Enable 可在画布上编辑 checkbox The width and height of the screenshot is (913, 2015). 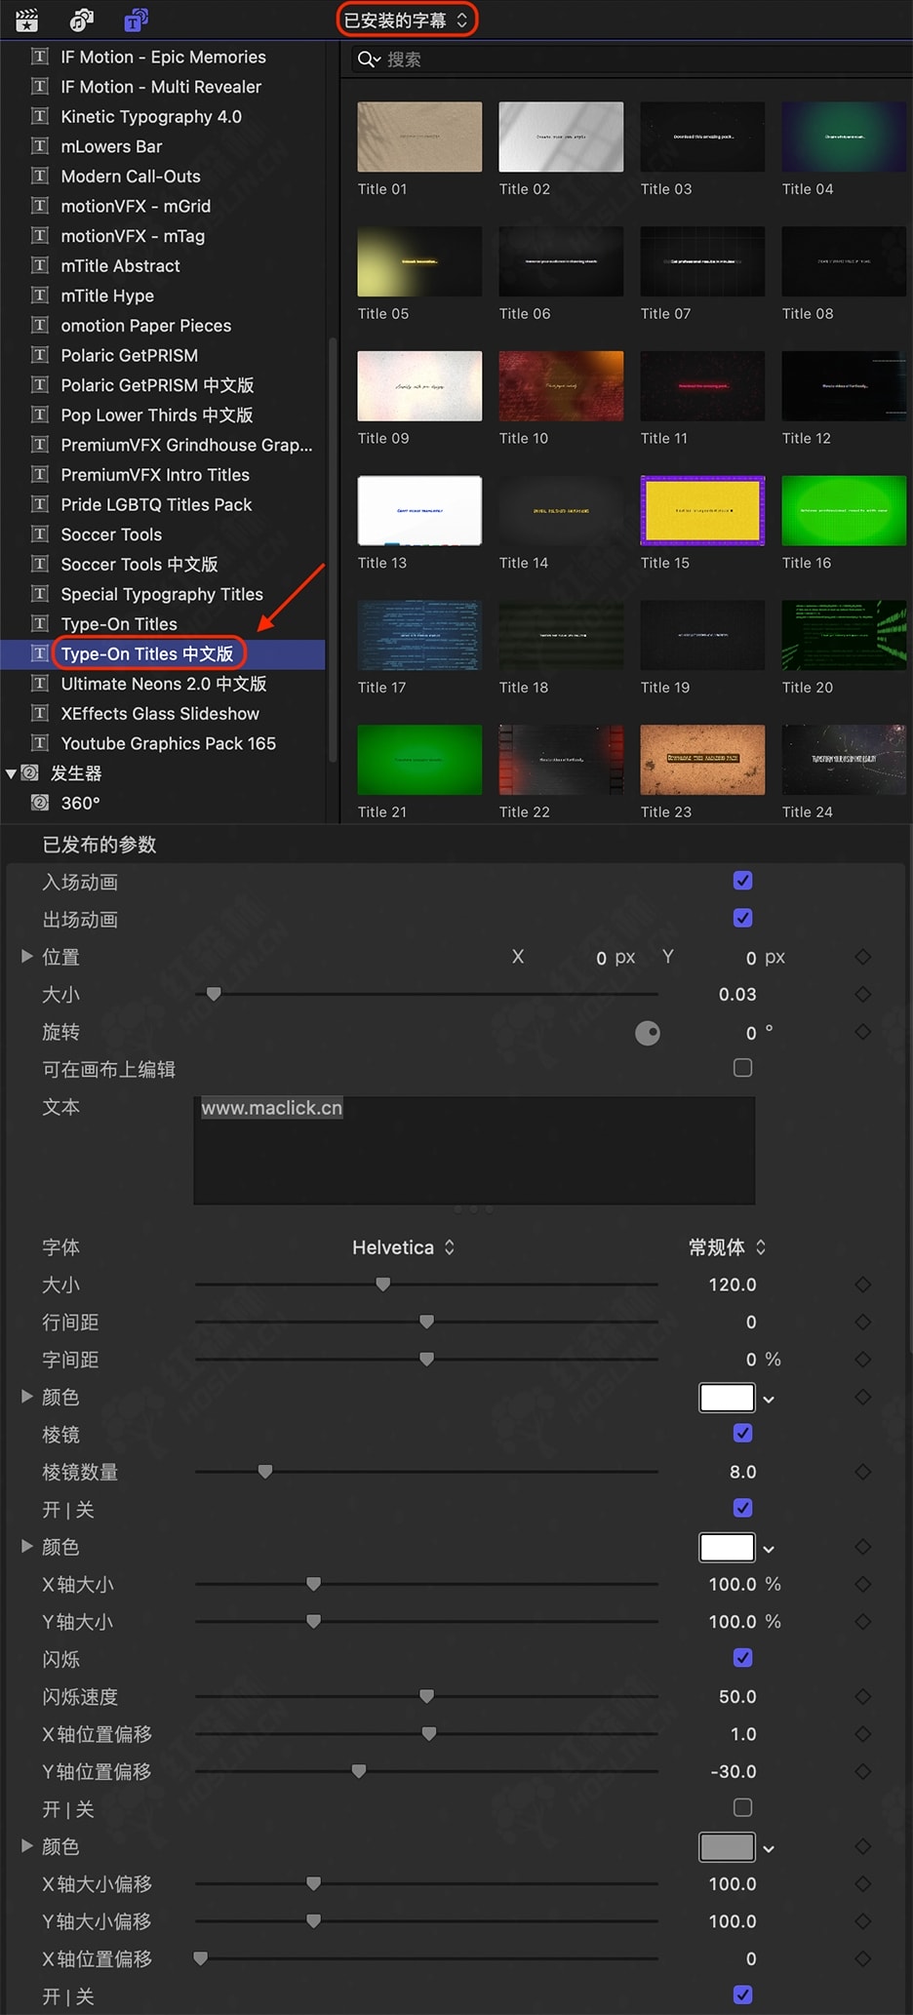coord(742,1068)
